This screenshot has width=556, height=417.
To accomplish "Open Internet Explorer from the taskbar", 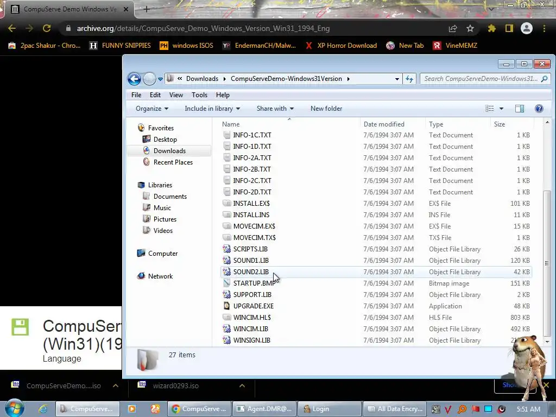I will [x=43, y=409].
